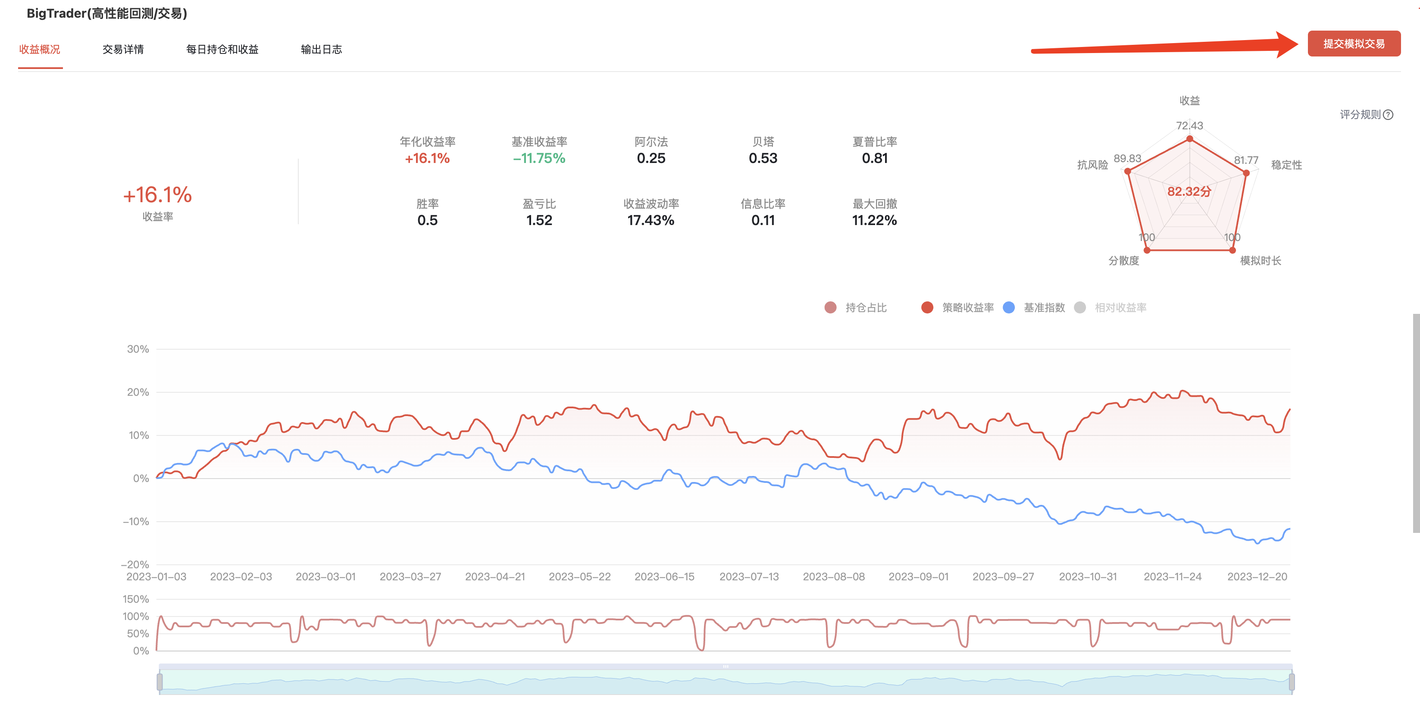Click the radar chart 稳定性 vertex point
This screenshot has height=720, width=1420.
[1246, 173]
